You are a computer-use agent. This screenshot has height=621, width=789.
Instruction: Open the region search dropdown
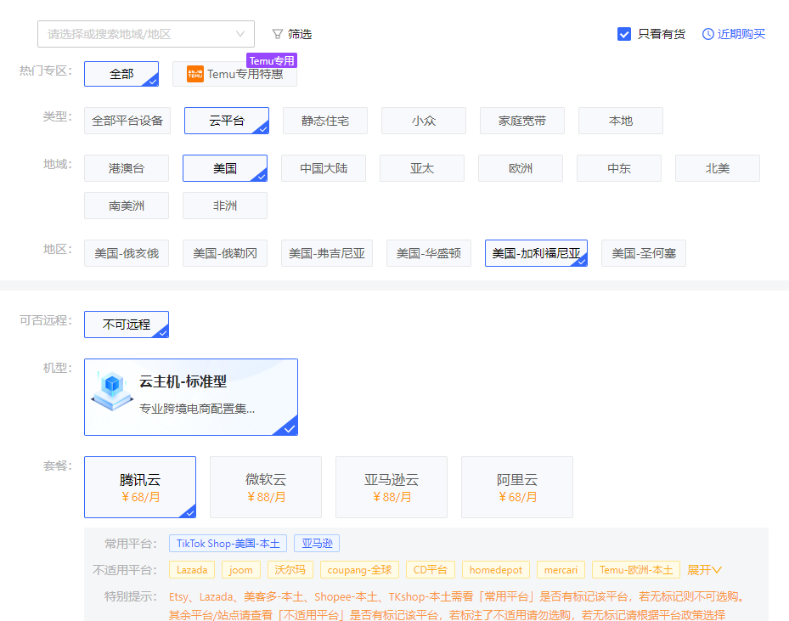click(146, 34)
